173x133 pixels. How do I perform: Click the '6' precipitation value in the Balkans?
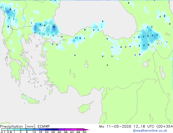coord(10,9)
